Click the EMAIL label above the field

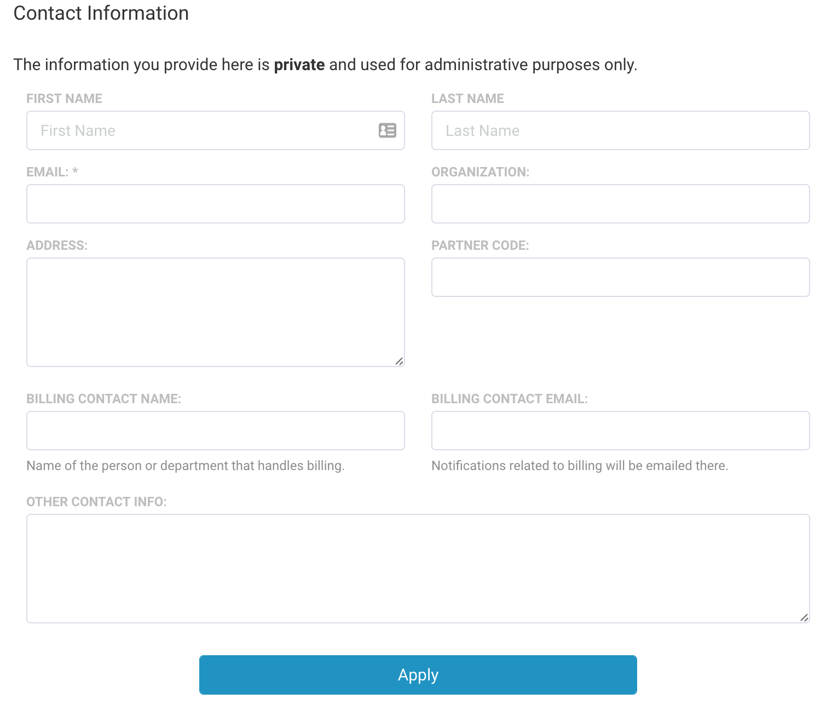tap(48, 172)
